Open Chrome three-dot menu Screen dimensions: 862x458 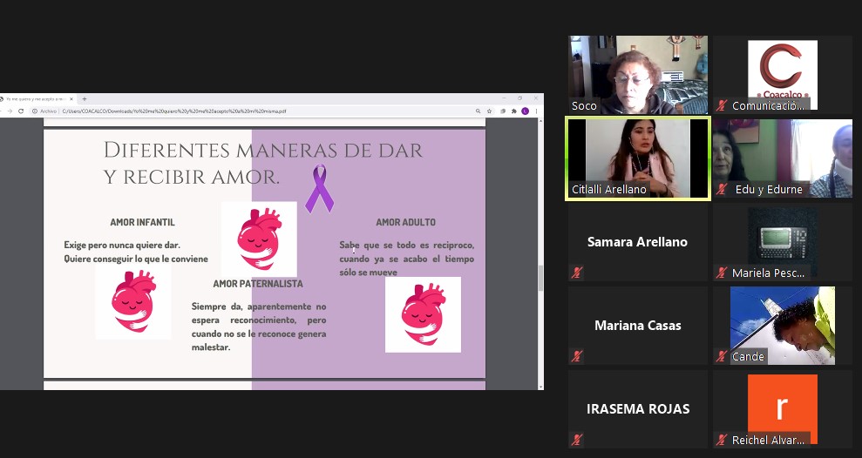coord(535,111)
